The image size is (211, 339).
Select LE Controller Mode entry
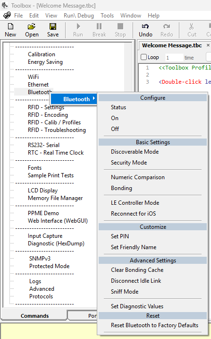[x=135, y=203]
